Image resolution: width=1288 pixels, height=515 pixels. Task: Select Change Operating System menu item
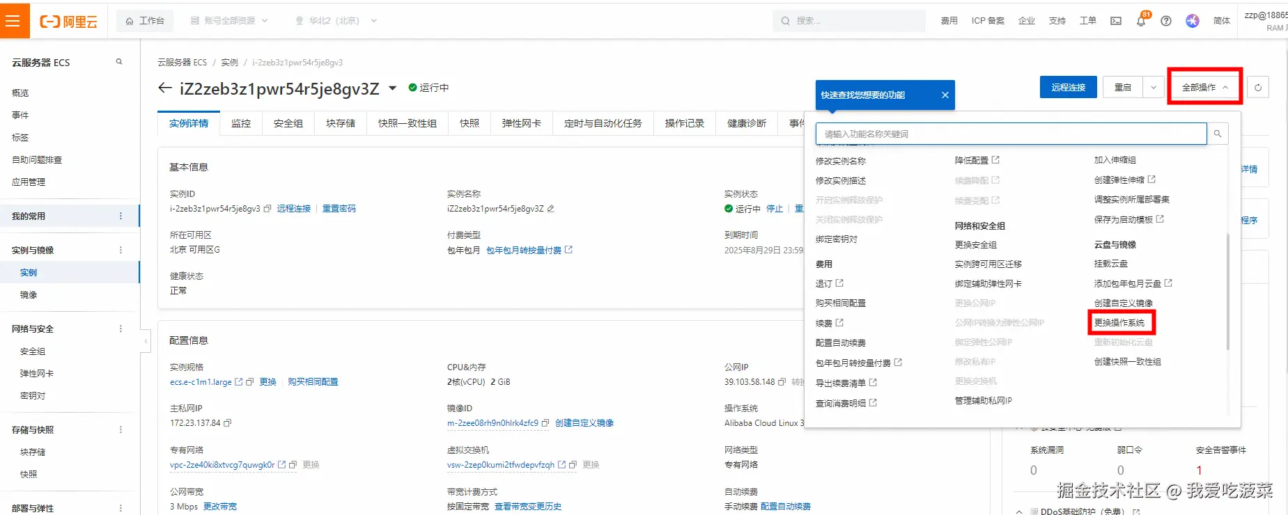click(1119, 323)
